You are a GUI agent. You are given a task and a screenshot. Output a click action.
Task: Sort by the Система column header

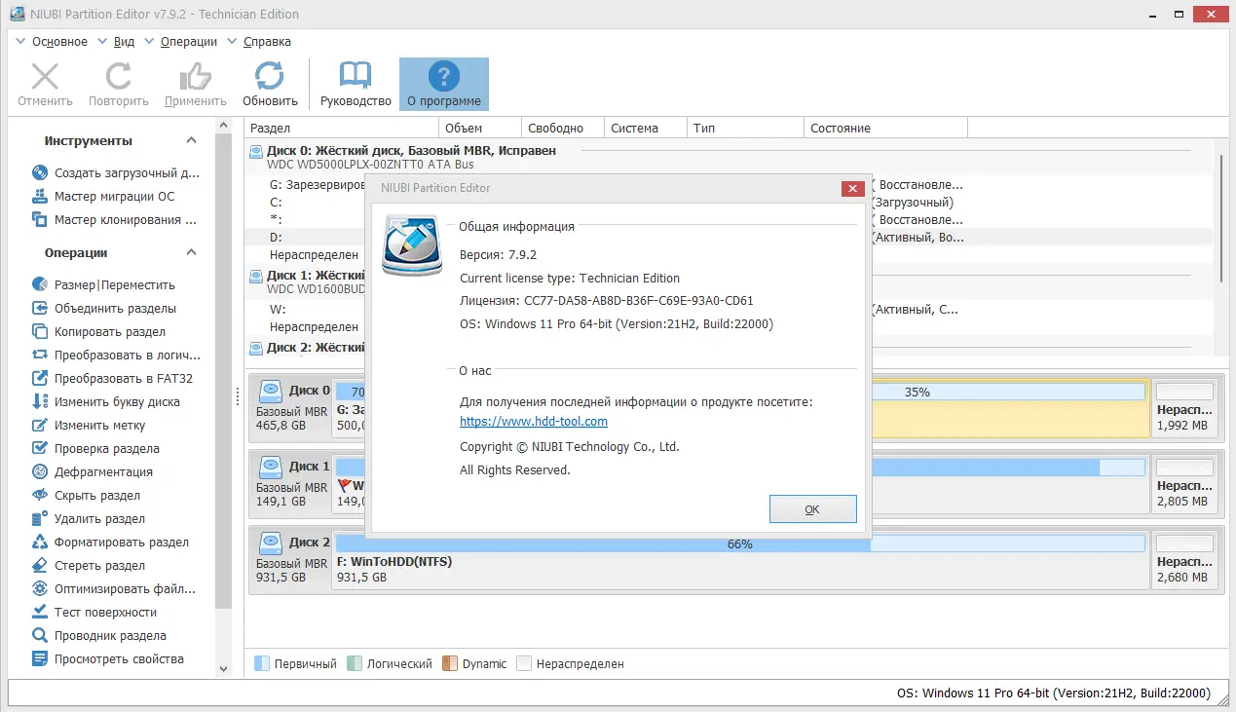646,128
